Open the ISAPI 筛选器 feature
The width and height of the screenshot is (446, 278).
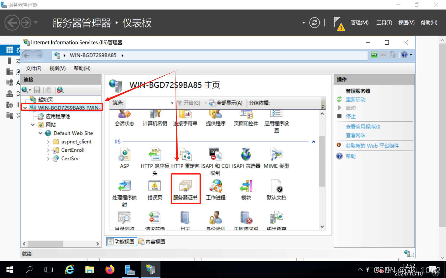246,158
